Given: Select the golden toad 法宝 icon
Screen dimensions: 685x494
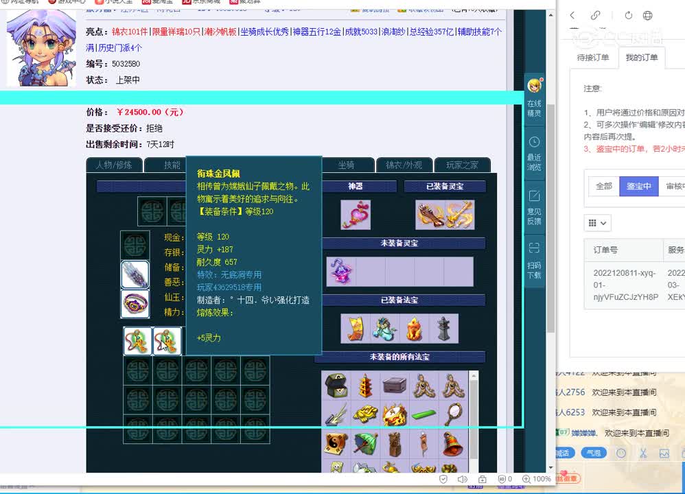Looking at the screenshot, I should (x=365, y=414).
